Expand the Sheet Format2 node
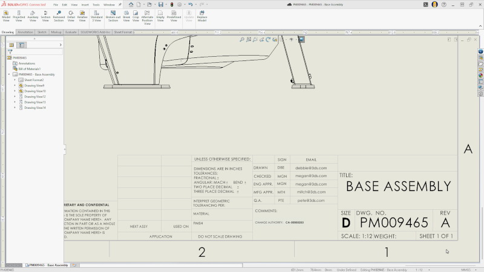The image size is (484, 272). (15, 80)
